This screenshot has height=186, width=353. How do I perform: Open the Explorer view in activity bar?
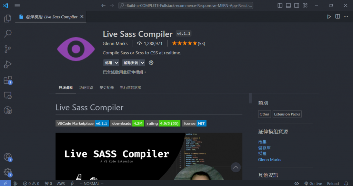[x=8, y=19]
